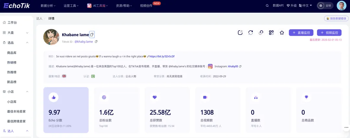Click the 总获赞数 heart icon
This screenshot has height=138, width=350.
(155, 97)
